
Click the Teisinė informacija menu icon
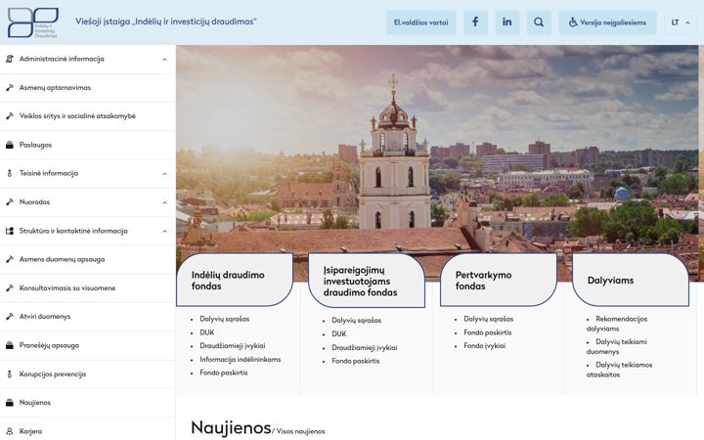tap(10, 173)
